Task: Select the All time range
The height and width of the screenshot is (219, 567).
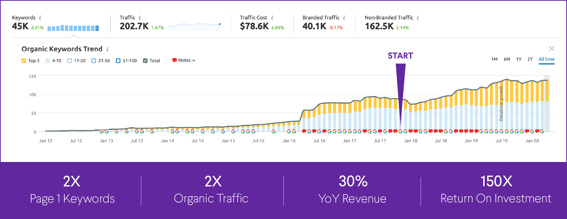Action: point(547,59)
